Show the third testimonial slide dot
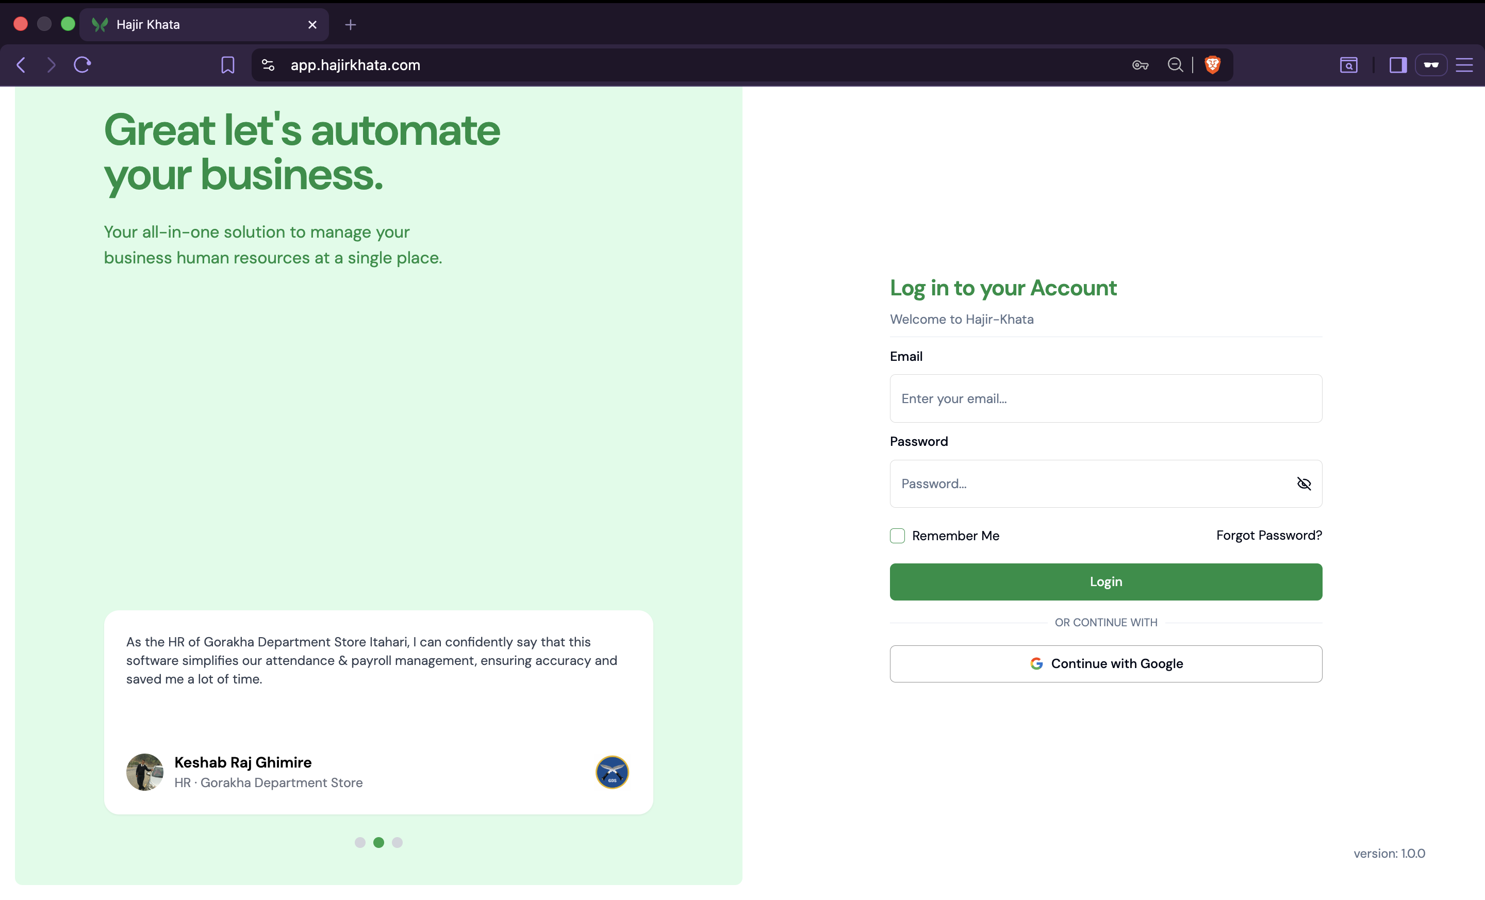Image resolution: width=1485 pixels, height=900 pixels. pyautogui.click(x=397, y=842)
